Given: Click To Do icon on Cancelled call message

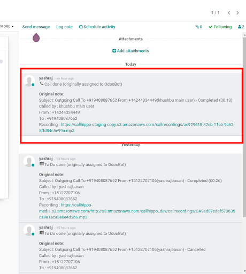Looking at the screenshot, I should click(x=42, y=233).
